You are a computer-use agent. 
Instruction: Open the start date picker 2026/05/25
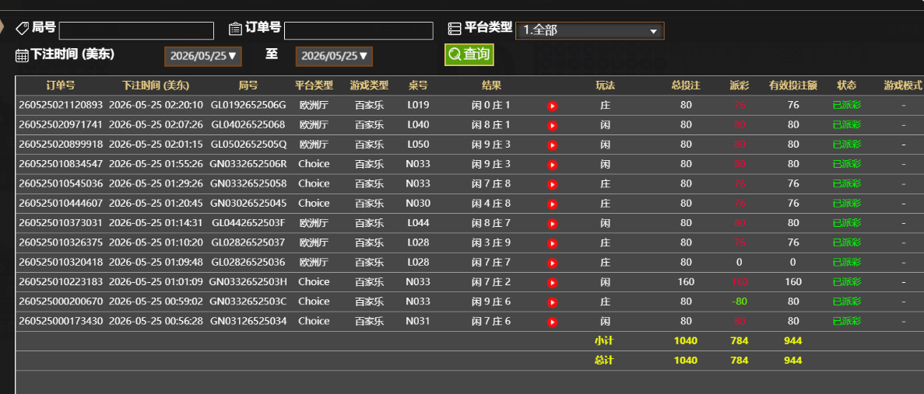tap(203, 57)
